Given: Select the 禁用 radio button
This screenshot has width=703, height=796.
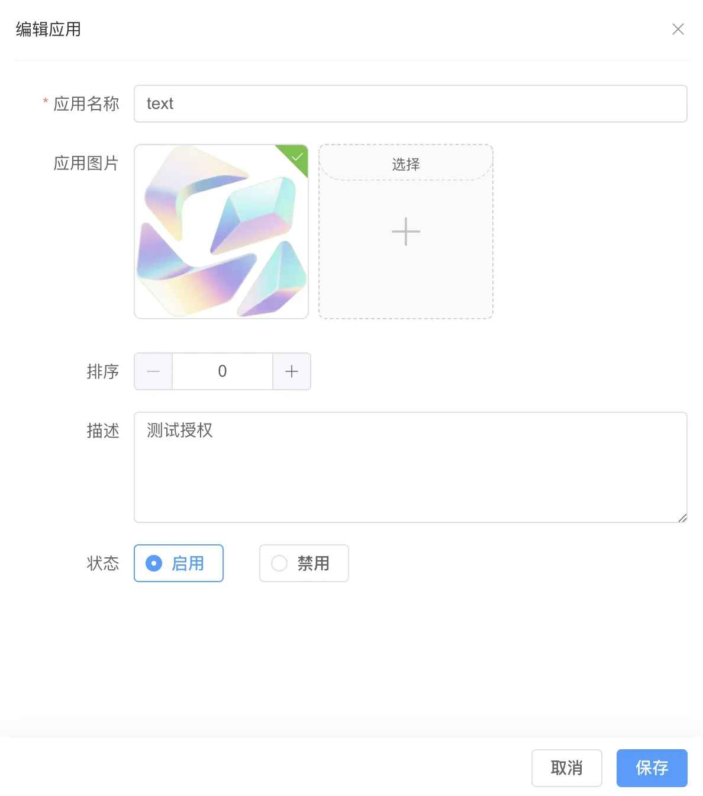Looking at the screenshot, I should click(x=304, y=563).
